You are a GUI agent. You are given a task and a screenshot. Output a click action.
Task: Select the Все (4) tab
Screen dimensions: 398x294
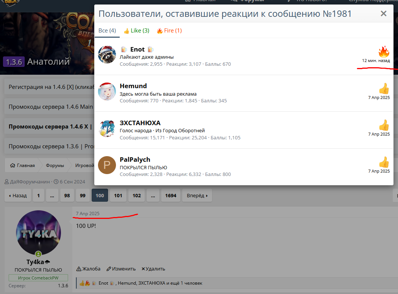107,31
